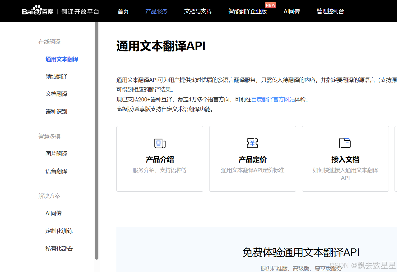
Task: Select AI同传 in sidebar list
Action: [x=53, y=213]
